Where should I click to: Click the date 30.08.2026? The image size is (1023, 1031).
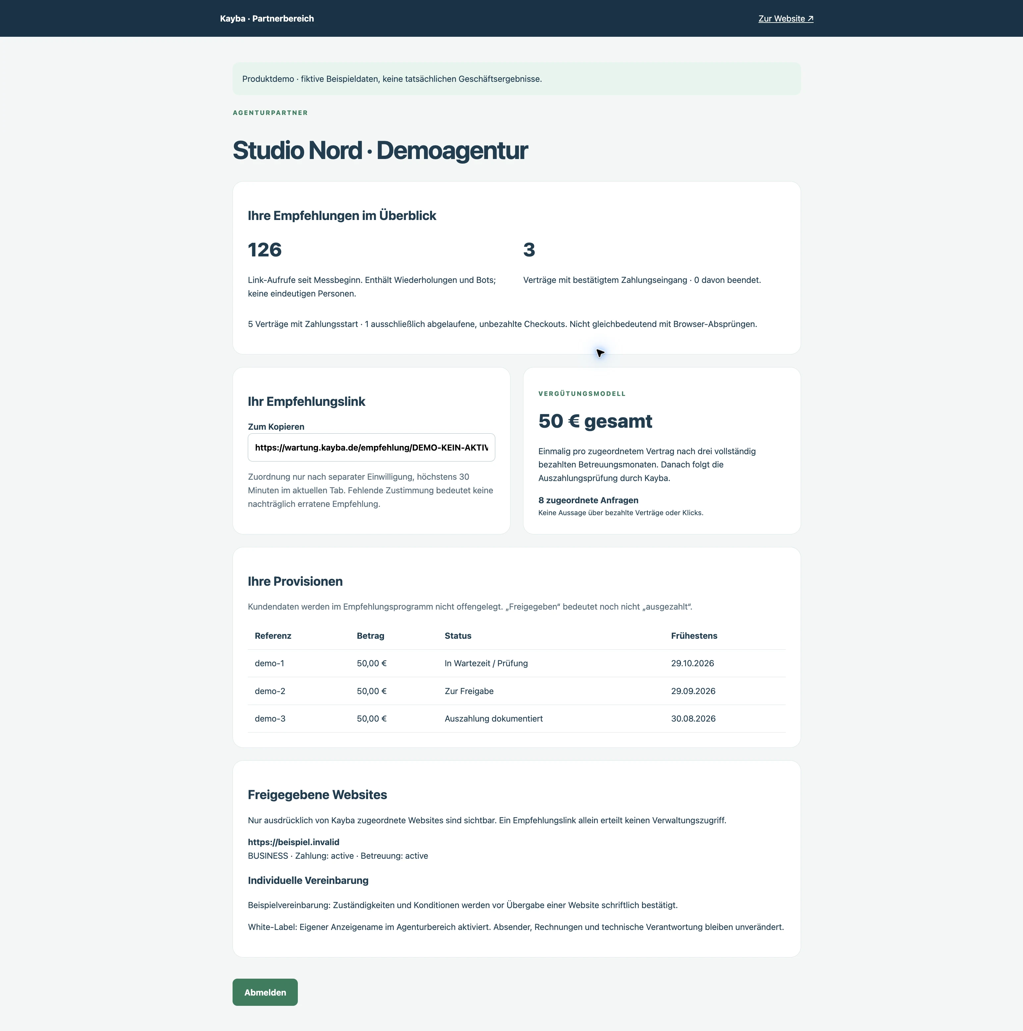click(693, 719)
